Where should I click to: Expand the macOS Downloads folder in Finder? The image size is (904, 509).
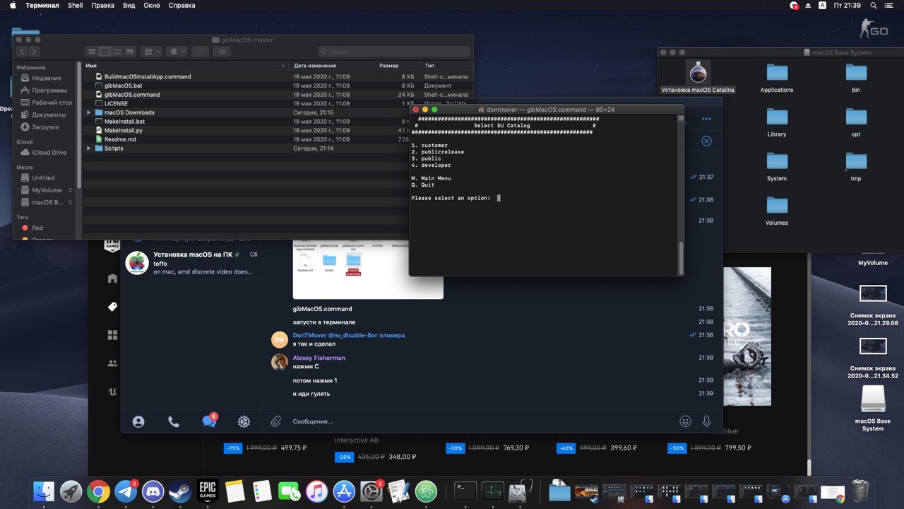(x=89, y=112)
